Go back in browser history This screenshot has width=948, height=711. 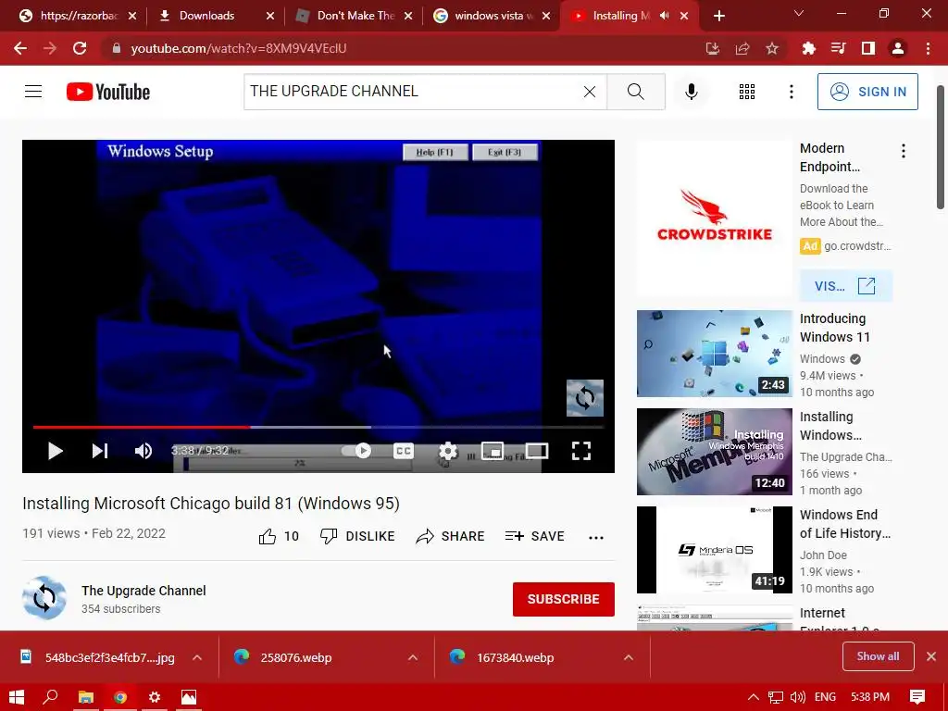tap(20, 48)
